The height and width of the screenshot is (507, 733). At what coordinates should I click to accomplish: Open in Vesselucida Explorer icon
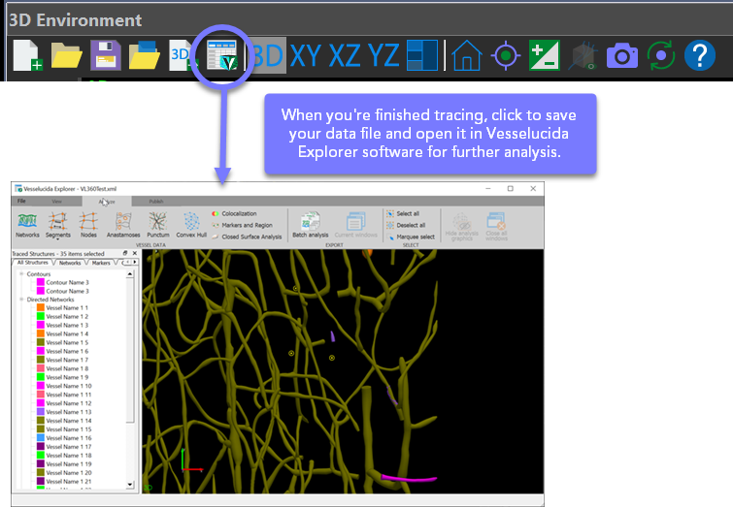pyautogui.click(x=223, y=56)
